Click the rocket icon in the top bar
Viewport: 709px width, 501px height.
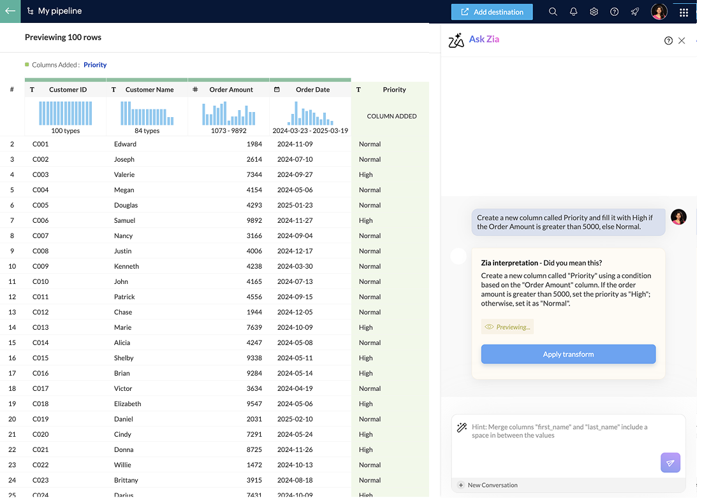[634, 11]
